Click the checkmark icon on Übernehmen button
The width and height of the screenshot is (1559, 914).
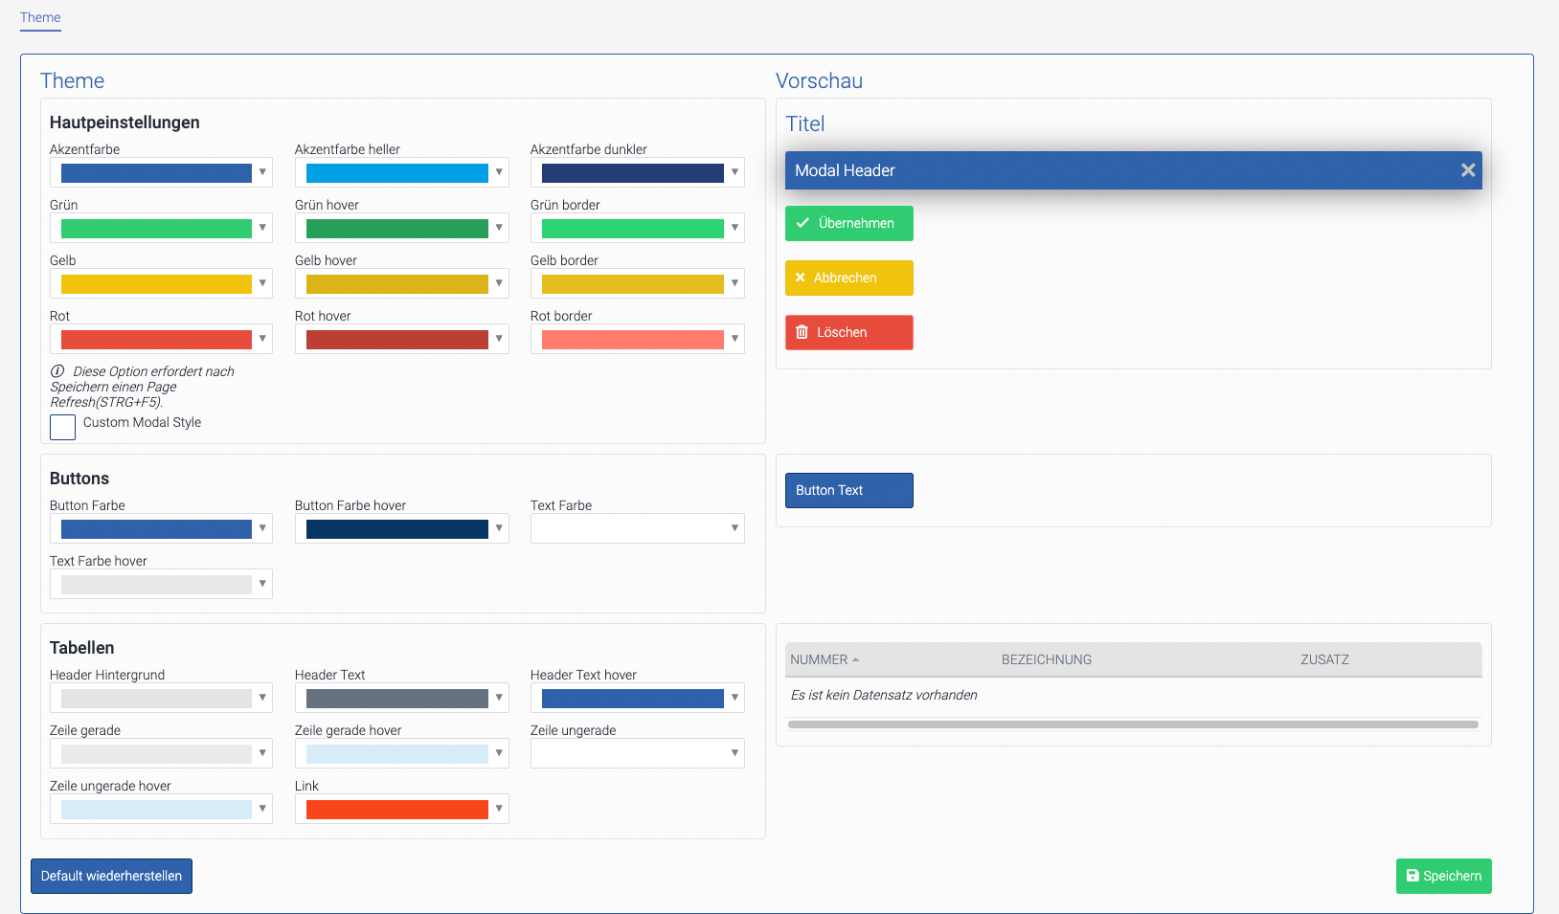tap(802, 223)
